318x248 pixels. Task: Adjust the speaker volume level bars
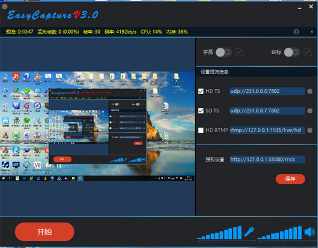point(279,233)
